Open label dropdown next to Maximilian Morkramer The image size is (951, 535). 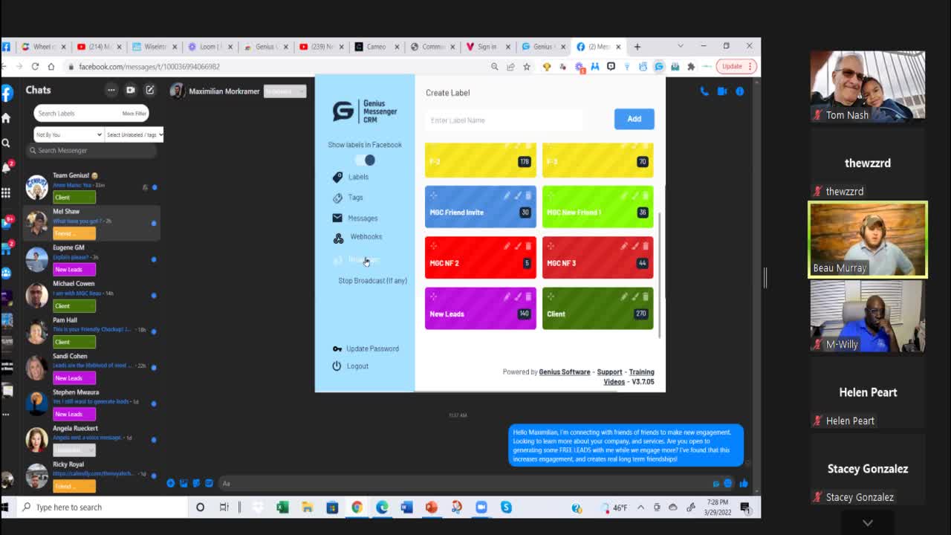point(285,91)
